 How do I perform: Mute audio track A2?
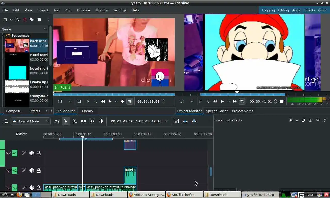(x=31, y=170)
